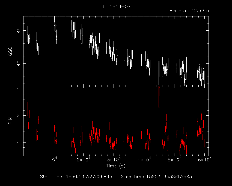The width and height of the screenshot is (232, 186).
Task: Click the PIN axis tick label 2
Action: coord(19,115)
